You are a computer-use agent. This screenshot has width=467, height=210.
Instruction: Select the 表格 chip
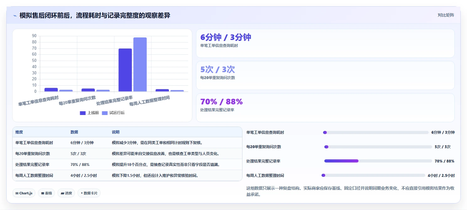(x=46, y=193)
